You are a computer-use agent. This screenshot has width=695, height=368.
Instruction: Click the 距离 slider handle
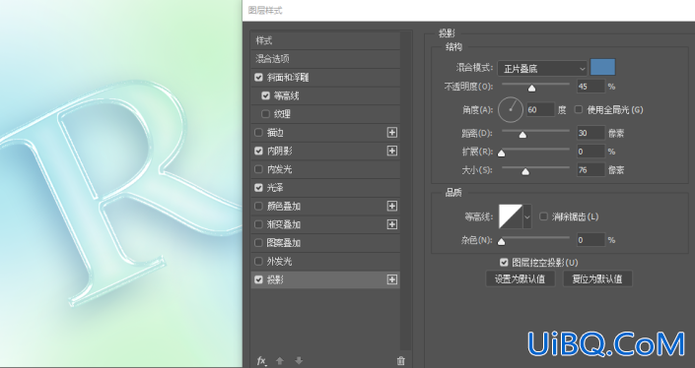522,135
